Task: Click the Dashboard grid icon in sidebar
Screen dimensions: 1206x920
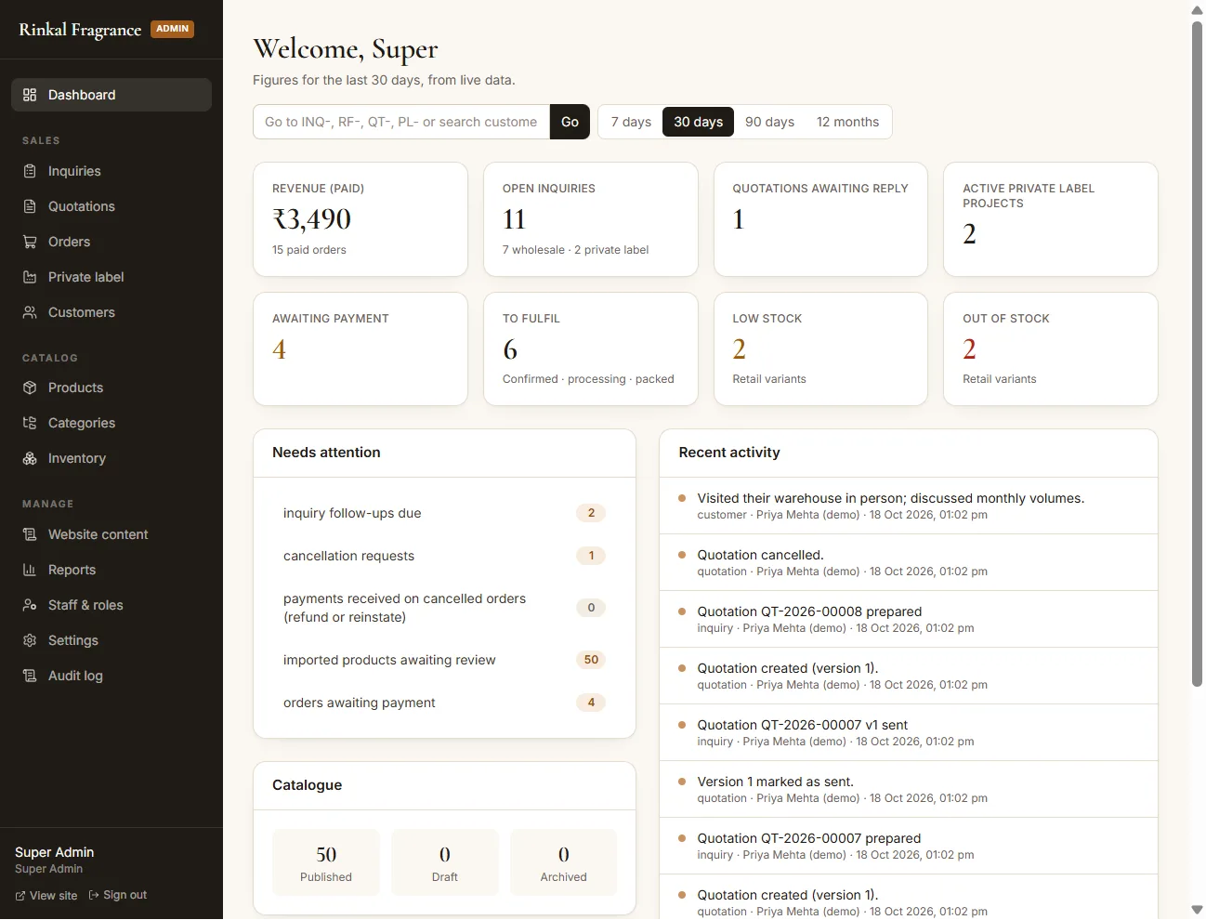Action: [x=30, y=95]
